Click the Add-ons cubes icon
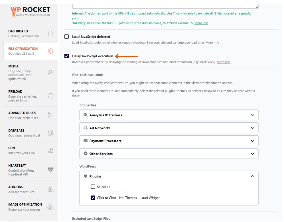 (x=50, y=190)
